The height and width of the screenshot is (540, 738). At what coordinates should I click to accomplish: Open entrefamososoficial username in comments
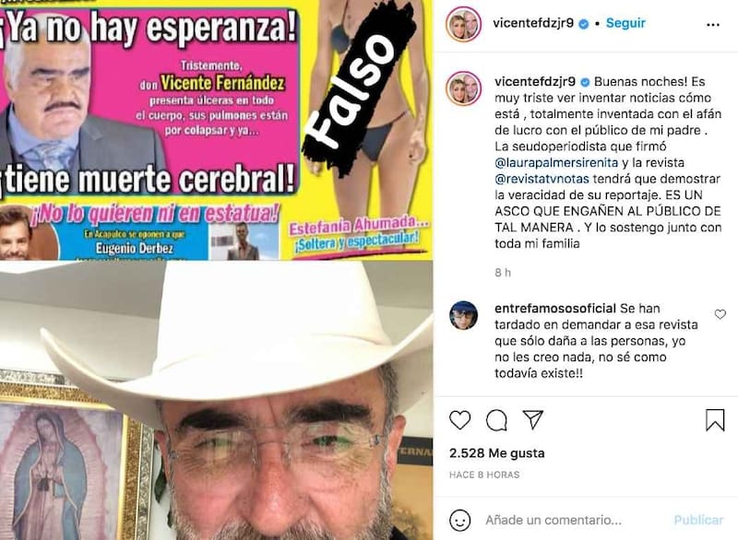click(555, 309)
